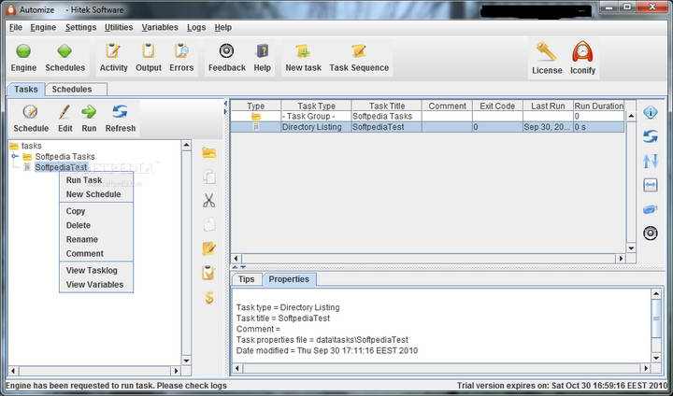The height and width of the screenshot is (396, 673).
Task: Click the black circular target icon
Action: pyautogui.click(x=651, y=233)
